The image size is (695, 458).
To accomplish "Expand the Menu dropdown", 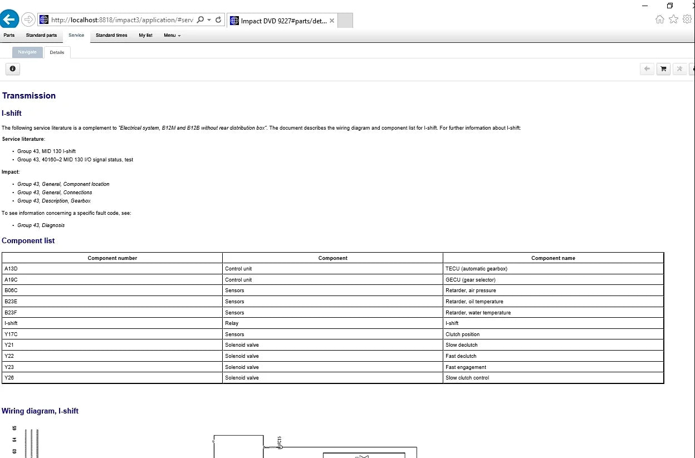I will pos(172,36).
